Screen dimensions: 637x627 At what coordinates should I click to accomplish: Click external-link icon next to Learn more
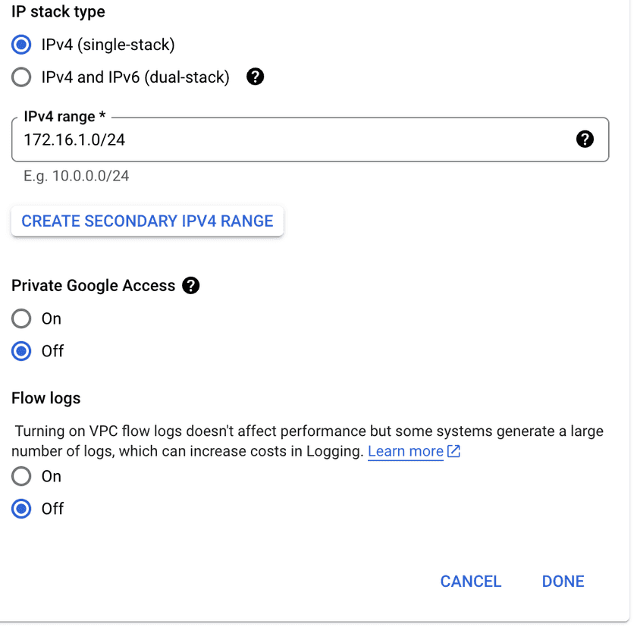tap(453, 452)
